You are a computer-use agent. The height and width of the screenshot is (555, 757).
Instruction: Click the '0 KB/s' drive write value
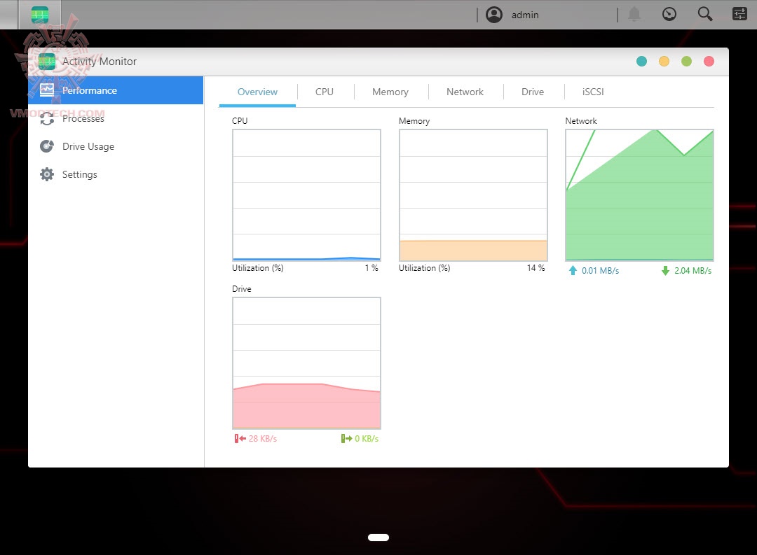[x=367, y=438]
